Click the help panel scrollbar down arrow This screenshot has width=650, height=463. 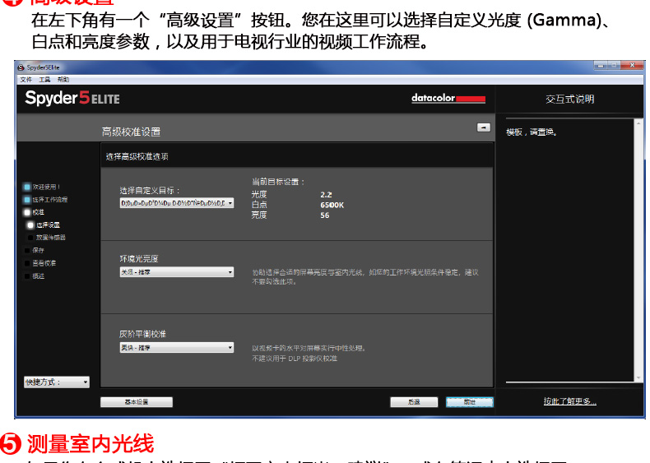coord(638,378)
